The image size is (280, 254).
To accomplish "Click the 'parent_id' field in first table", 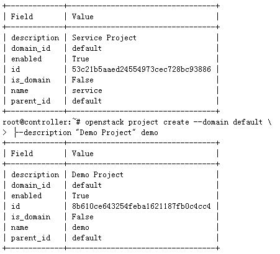I will pyautogui.click(x=30, y=101).
